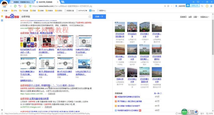Viewport: 214px width, 115px height.
Task: Click the 百度快照 link under bilibili result
Action: [52, 94]
